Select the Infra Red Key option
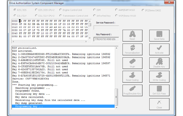The image size is (183, 116). point(95,16)
